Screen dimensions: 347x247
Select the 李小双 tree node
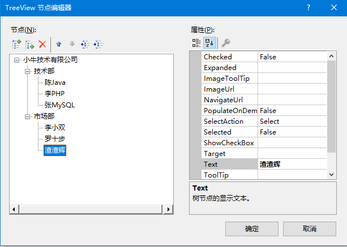55,127
